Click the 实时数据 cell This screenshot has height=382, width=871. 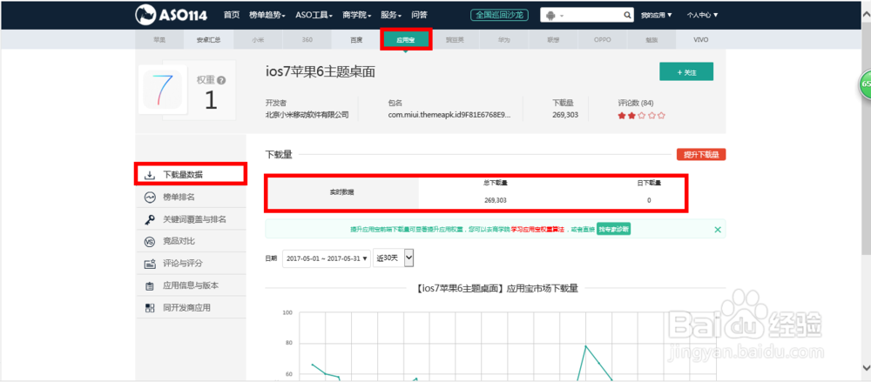(341, 192)
